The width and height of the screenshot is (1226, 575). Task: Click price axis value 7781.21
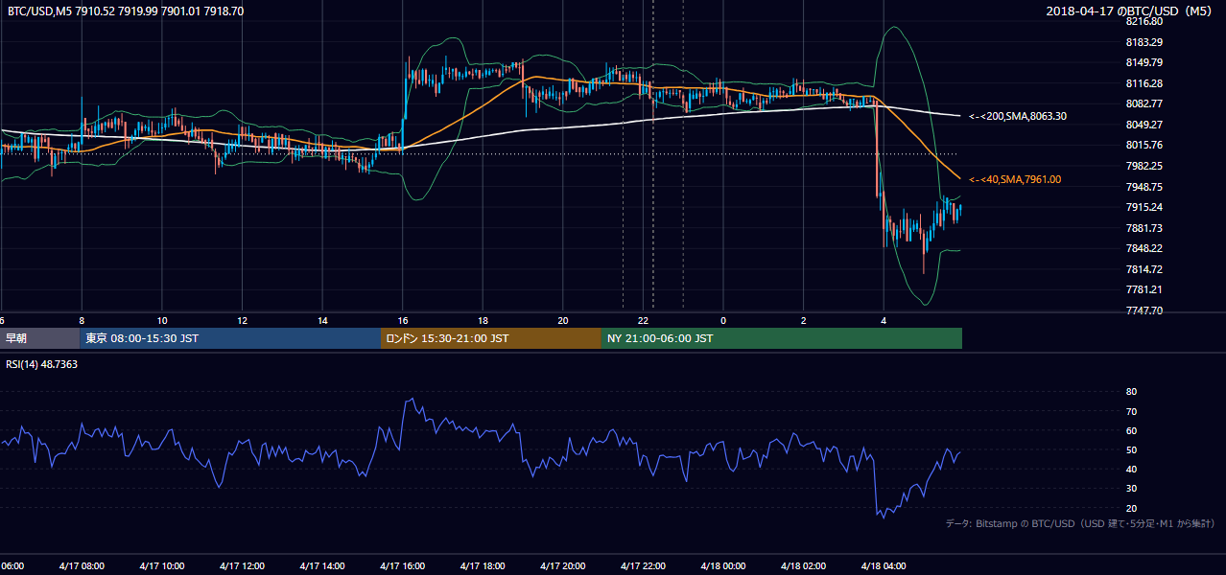1143,289
